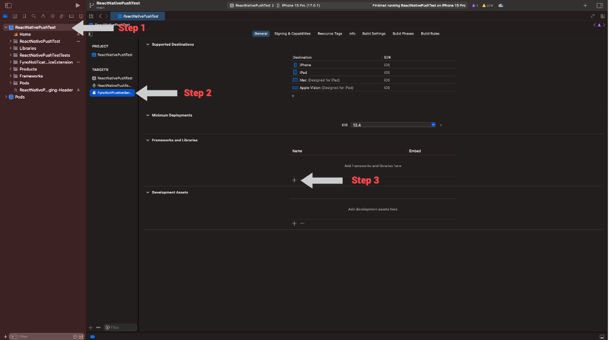Collapse the Frameworks and Libraries section
Image resolution: width=609 pixels, height=340 pixels.
coord(148,140)
